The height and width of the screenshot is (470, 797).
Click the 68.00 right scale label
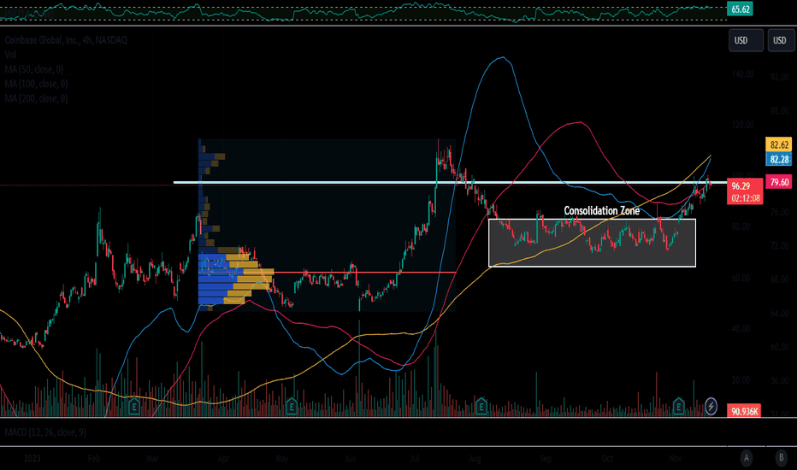pos(779,279)
